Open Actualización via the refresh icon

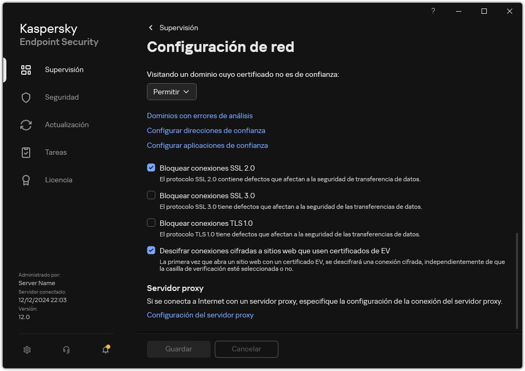tap(26, 125)
